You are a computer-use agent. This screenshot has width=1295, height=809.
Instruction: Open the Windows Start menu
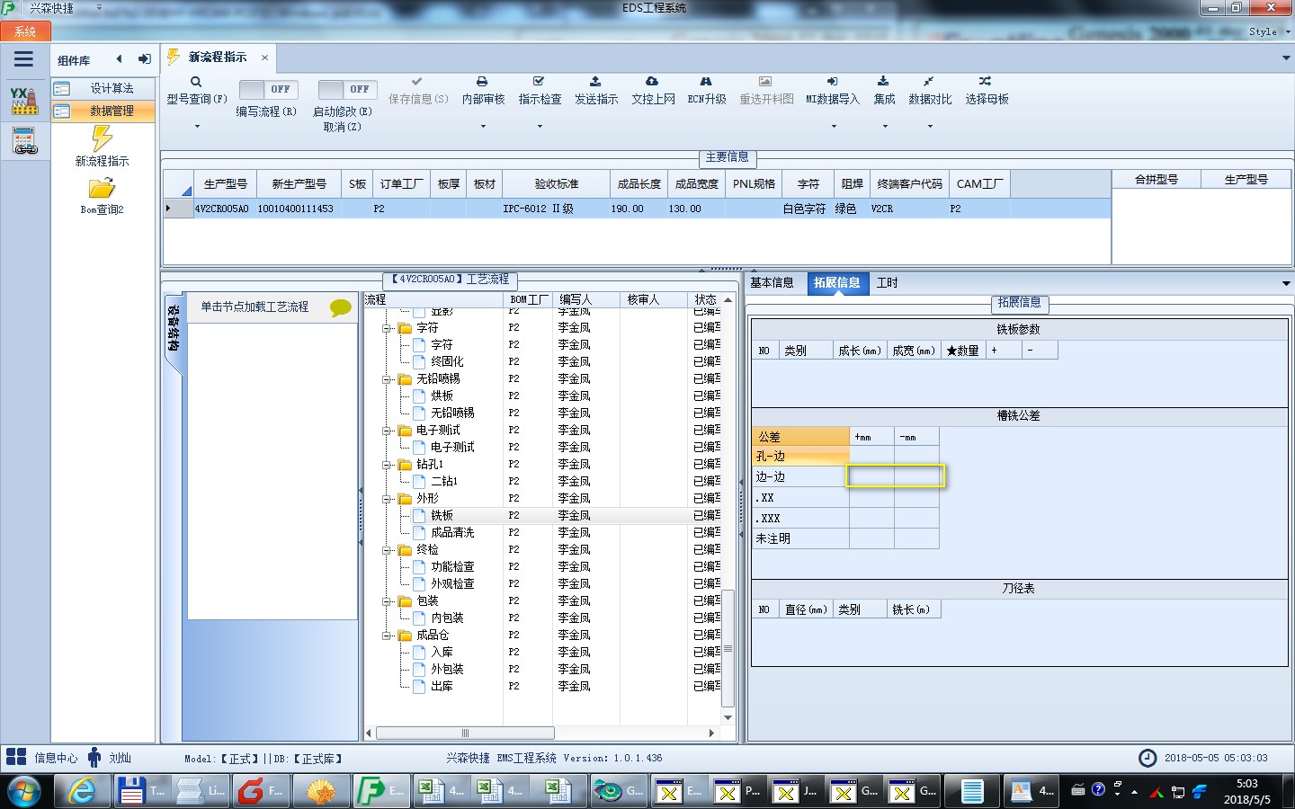24,792
